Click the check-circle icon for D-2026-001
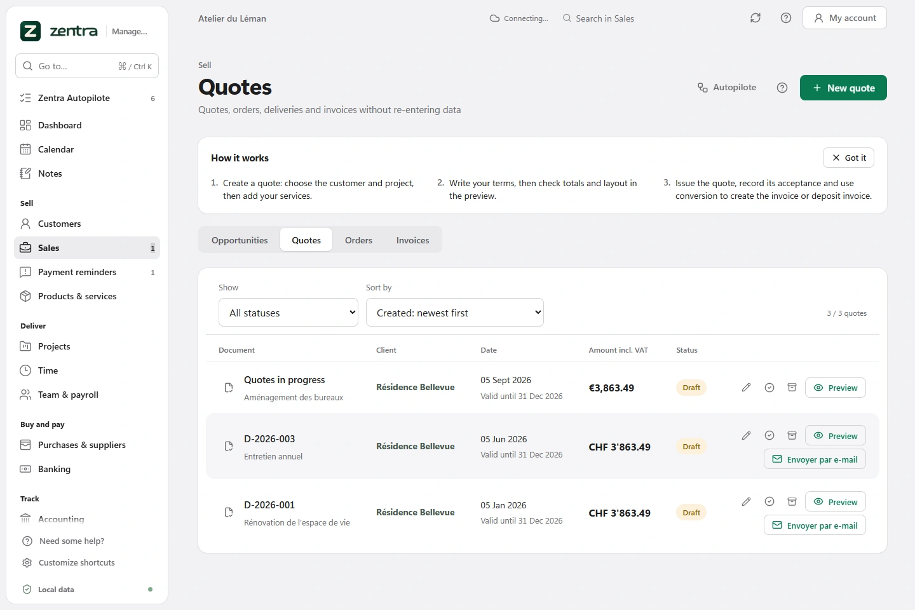The image size is (915, 610). tap(769, 502)
